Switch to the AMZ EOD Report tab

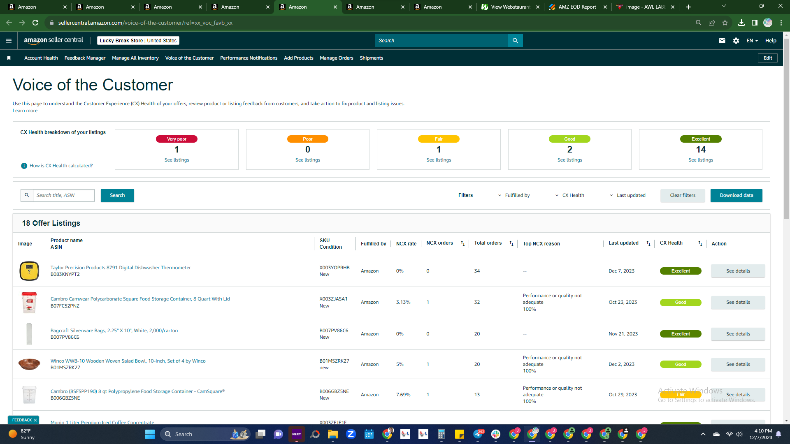[578, 7]
